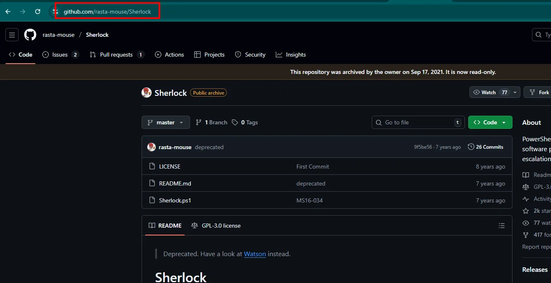This screenshot has height=283, width=551.
Task: Click the fork icon next to 417 forks
Action: pyautogui.click(x=526, y=235)
